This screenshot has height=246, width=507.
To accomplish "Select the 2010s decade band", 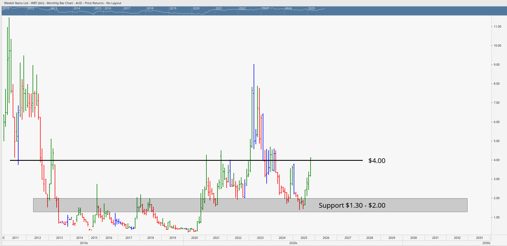I will (84, 243).
